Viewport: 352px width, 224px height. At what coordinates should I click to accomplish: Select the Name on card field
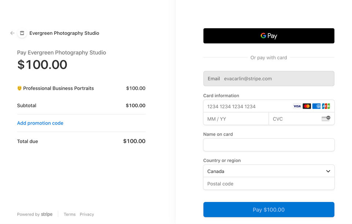click(x=269, y=145)
